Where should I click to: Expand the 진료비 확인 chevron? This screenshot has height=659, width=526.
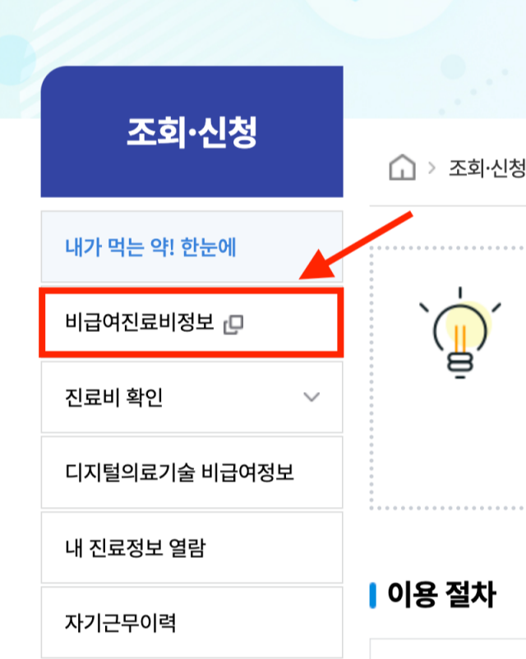(x=311, y=397)
